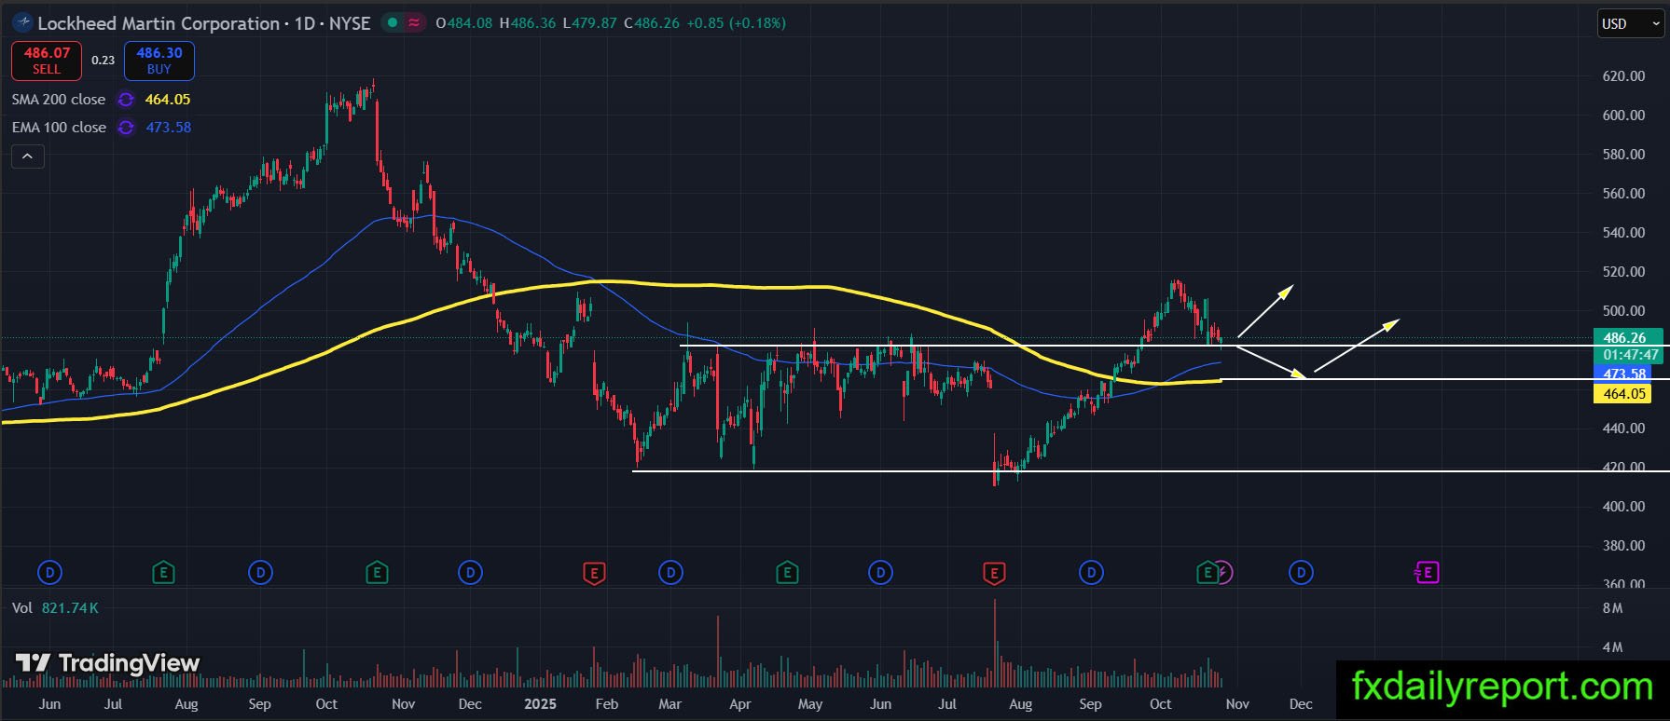Open the green earnings marker near May 2025
Image resolution: width=1670 pixels, height=721 pixels.
787,572
